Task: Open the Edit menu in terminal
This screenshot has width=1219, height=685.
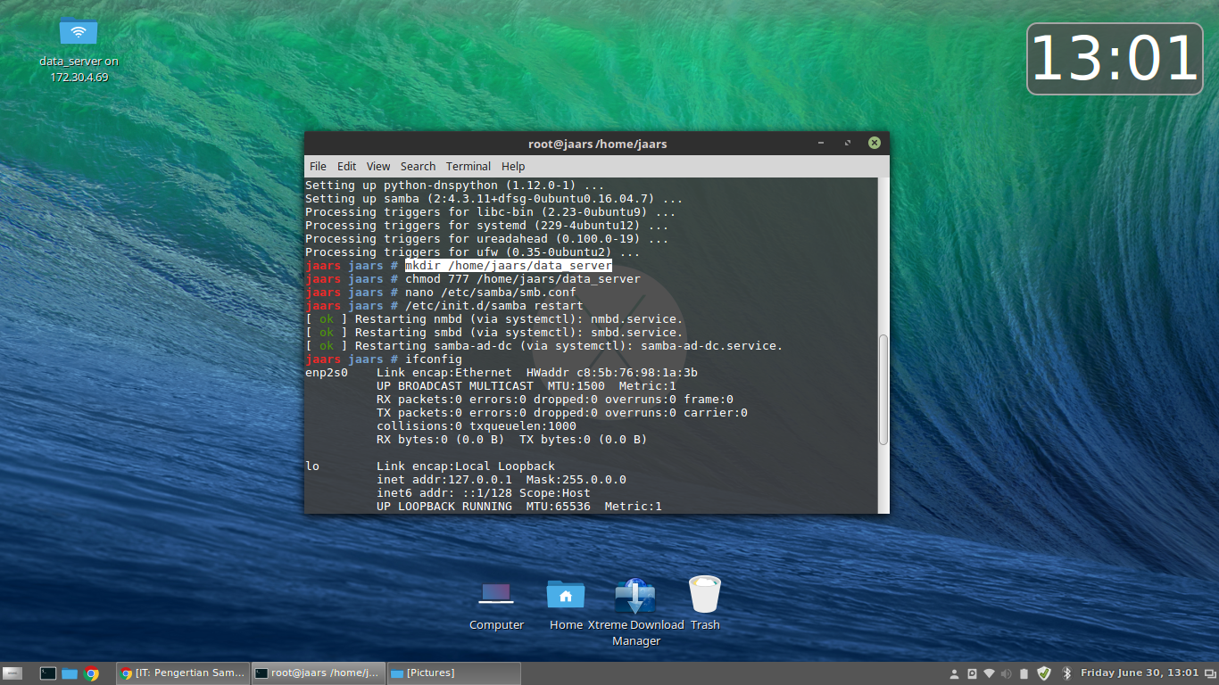Action: [347, 167]
